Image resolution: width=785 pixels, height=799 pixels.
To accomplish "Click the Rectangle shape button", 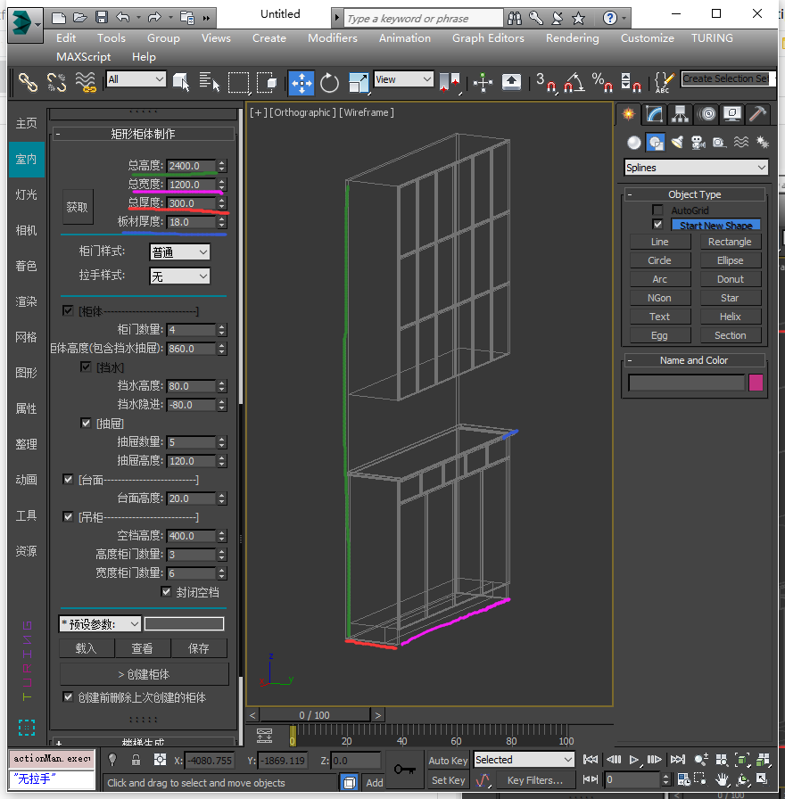I will tap(730, 242).
